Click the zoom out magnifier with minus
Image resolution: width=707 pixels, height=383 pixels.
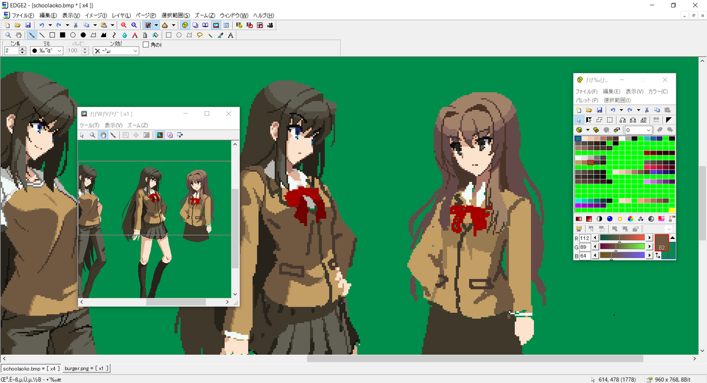[134, 25]
